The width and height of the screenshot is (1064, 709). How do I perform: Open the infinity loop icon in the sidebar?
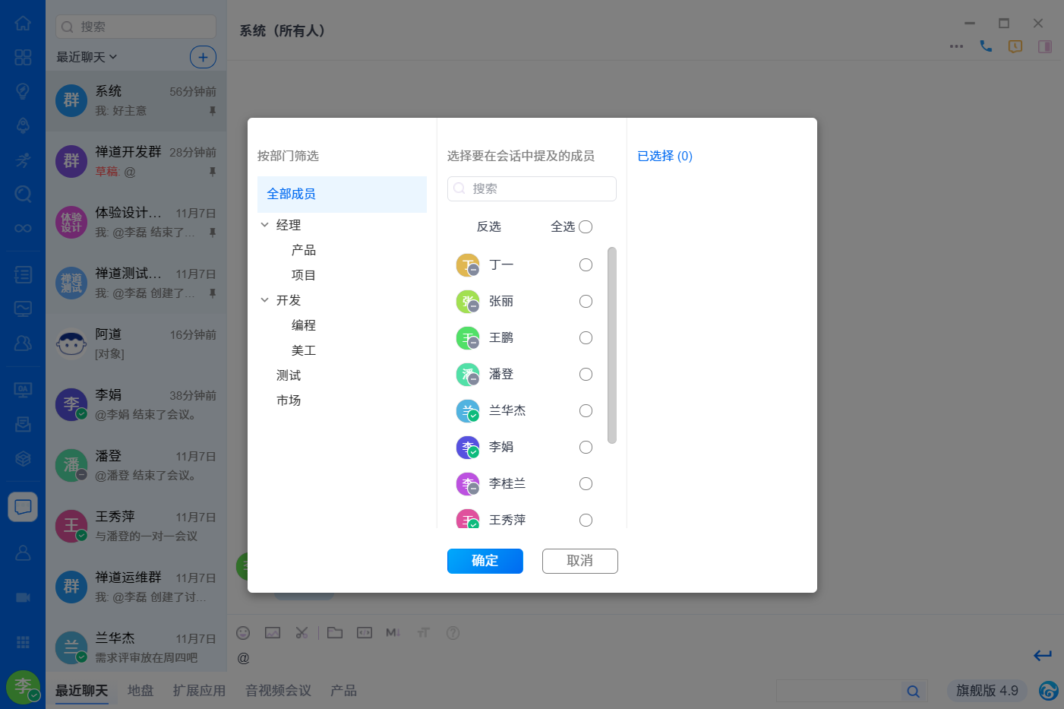[x=23, y=228]
